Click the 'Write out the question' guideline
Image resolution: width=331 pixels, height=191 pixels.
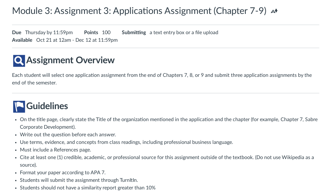(68, 135)
